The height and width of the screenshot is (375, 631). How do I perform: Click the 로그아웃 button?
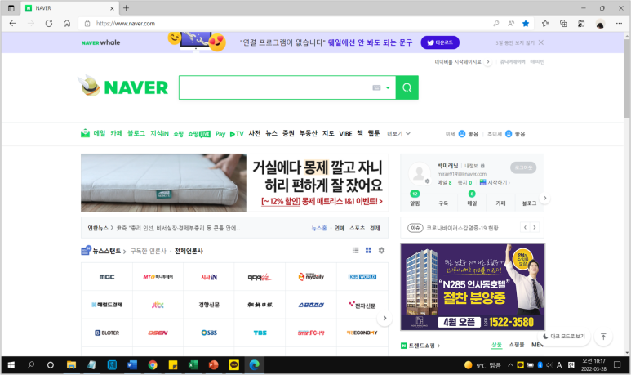523,167
